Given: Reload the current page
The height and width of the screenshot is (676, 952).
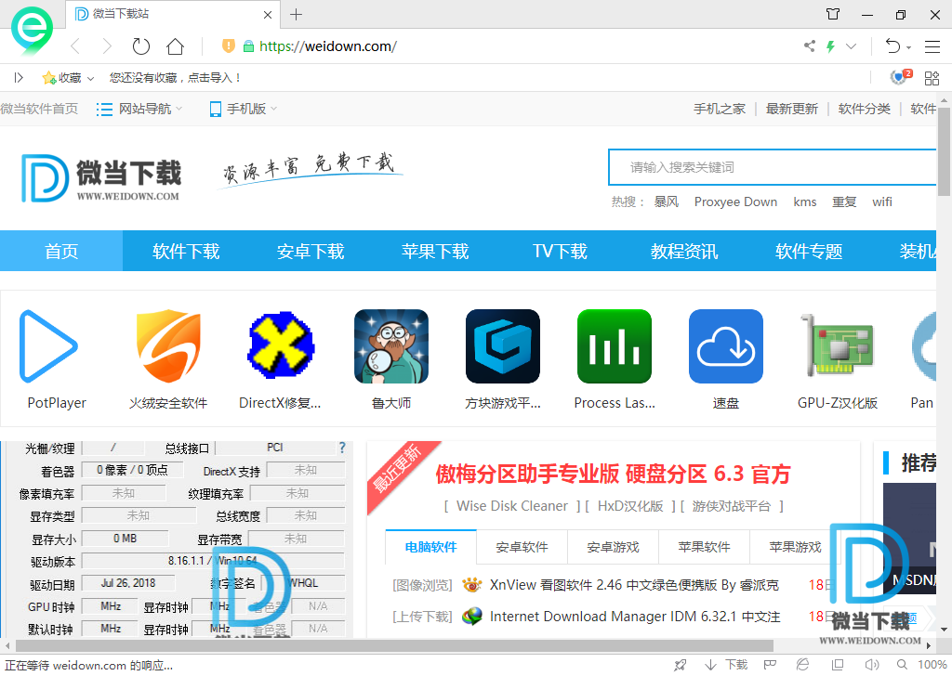Looking at the screenshot, I should (x=141, y=46).
